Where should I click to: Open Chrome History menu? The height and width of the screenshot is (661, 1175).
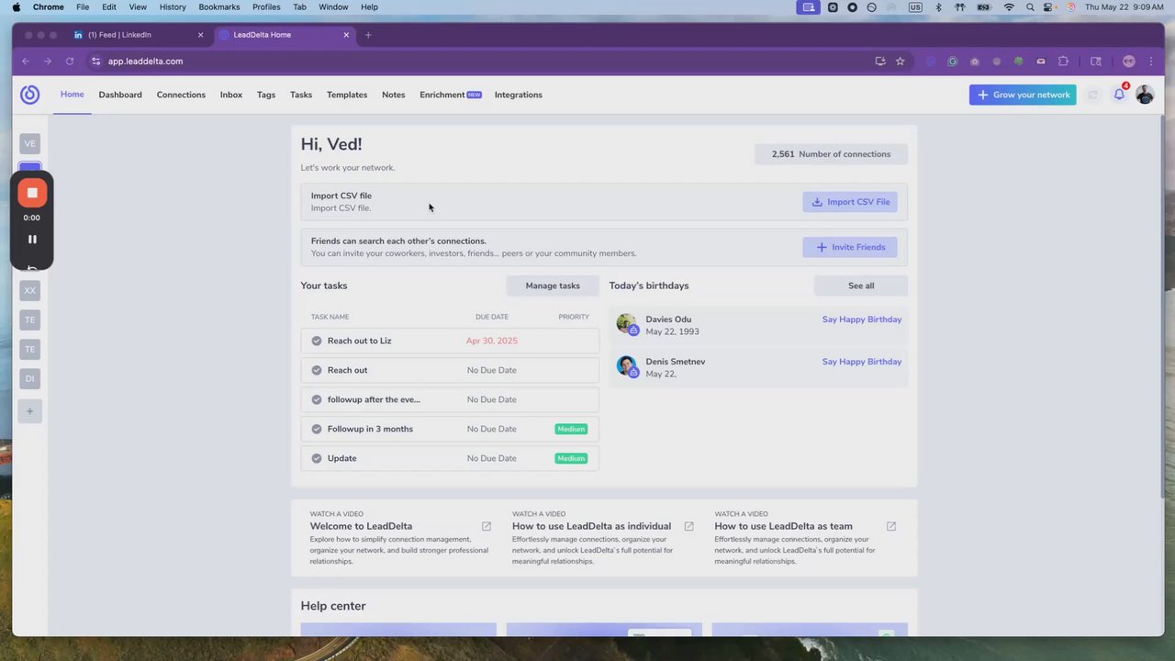pyautogui.click(x=173, y=7)
